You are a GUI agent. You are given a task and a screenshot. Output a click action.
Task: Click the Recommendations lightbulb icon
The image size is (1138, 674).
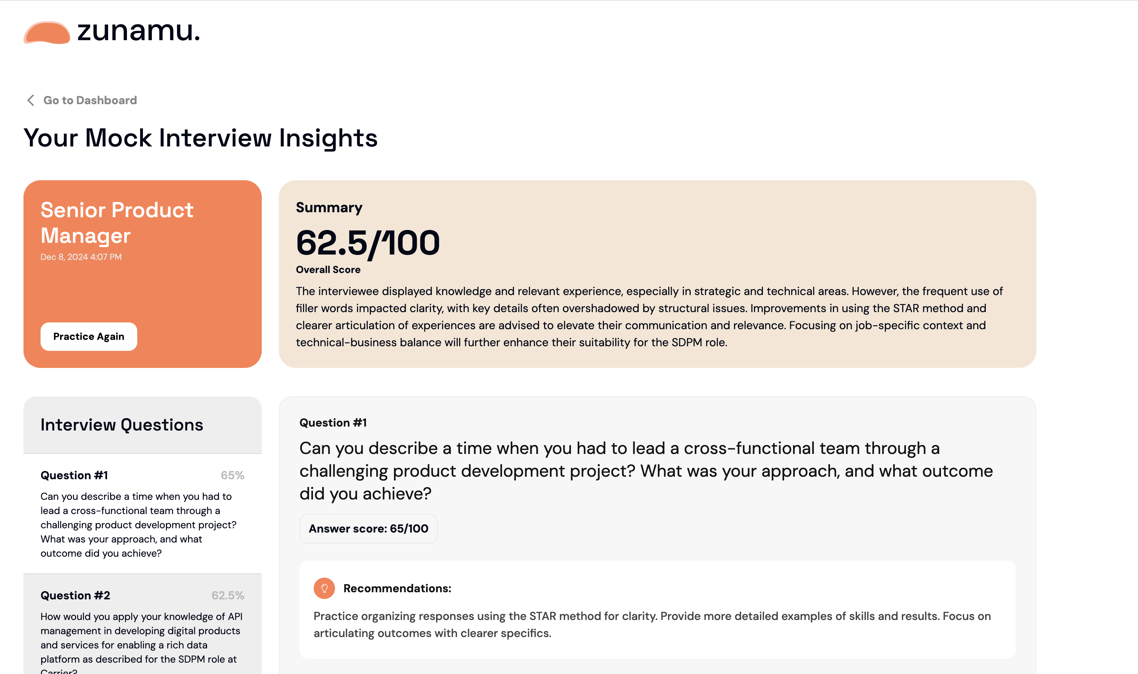point(324,588)
